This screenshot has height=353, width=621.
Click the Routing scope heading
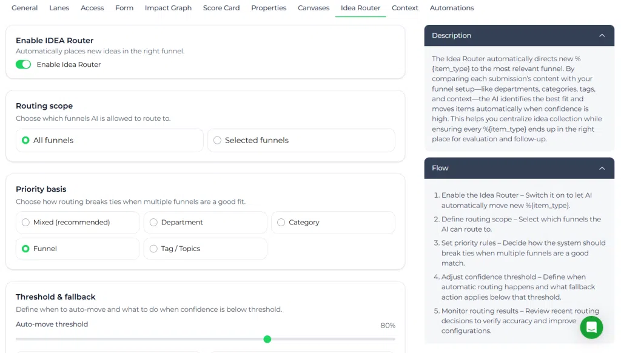(44, 106)
